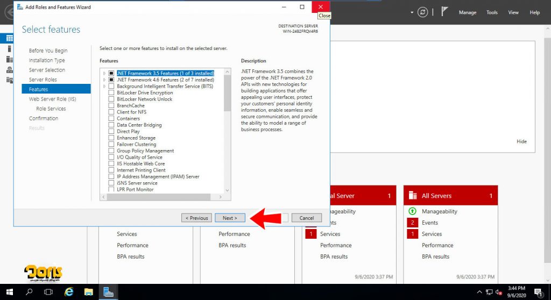Show hidden tray icons chevron
The width and height of the screenshot is (551, 300).
coord(479,292)
